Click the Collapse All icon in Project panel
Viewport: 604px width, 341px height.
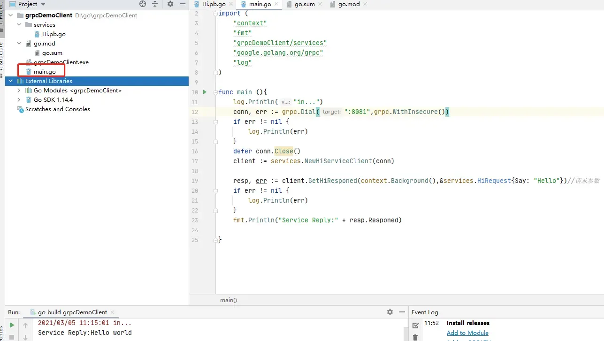(155, 4)
